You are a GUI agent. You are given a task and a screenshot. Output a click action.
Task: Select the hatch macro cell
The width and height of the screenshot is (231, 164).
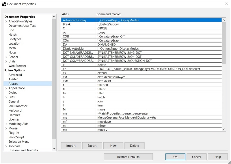(x=159, y=97)
